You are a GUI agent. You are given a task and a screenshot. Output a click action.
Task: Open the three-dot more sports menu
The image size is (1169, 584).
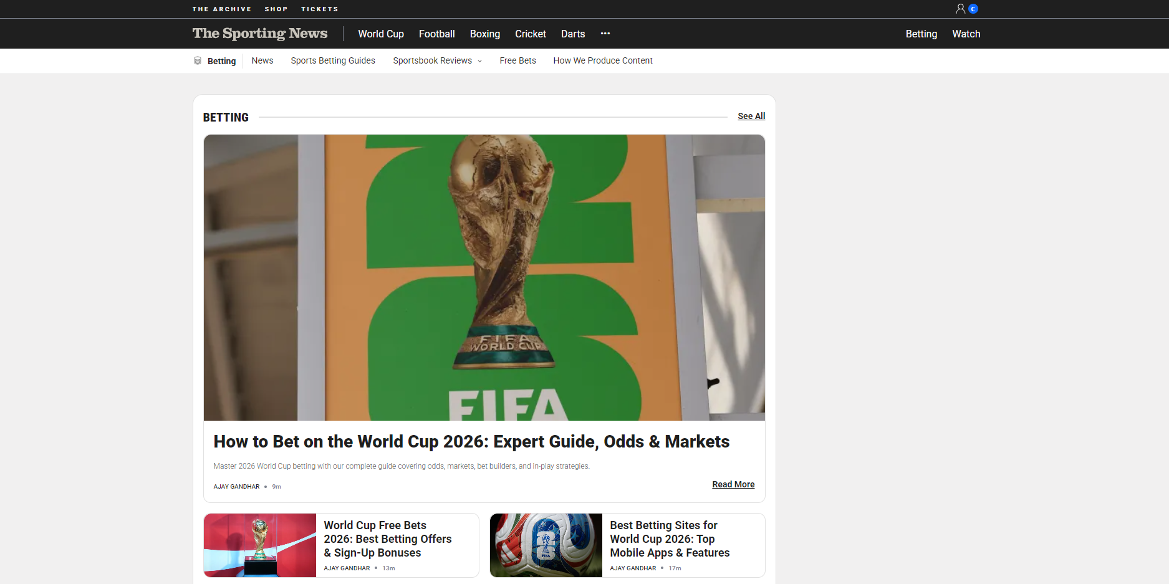click(x=605, y=34)
